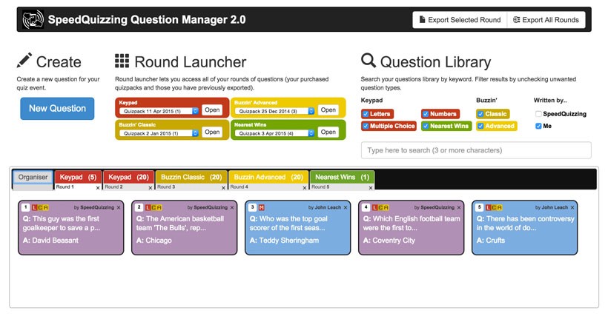The image size is (608, 316).
Task: Uncheck the Numbers keypad filter
Action: [x=426, y=114]
